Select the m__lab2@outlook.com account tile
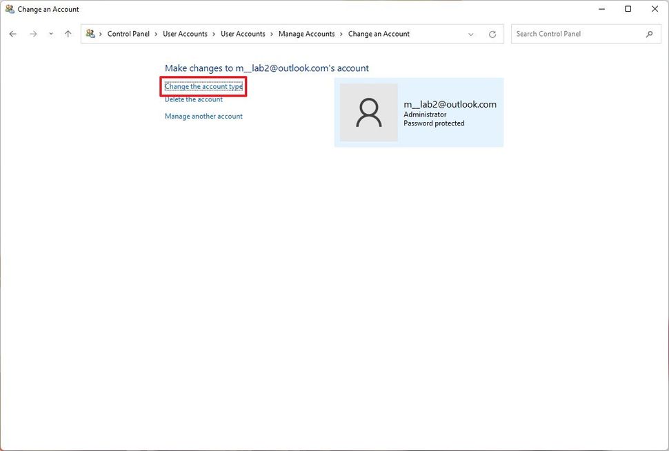 (x=419, y=112)
